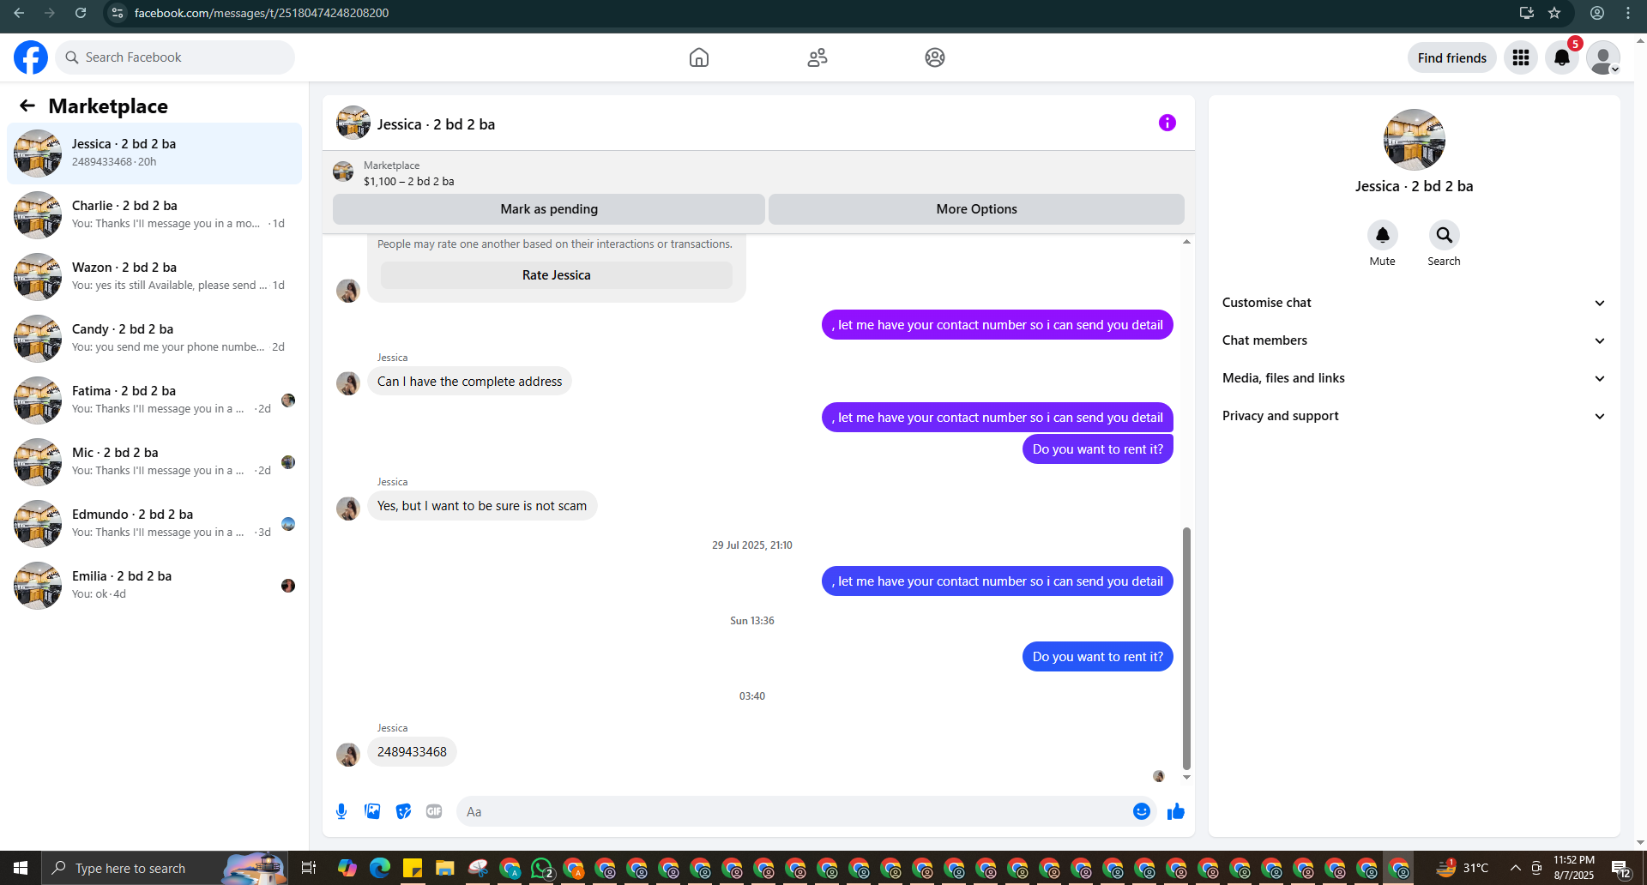Bookmark this page with star icon
The height and width of the screenshot is (885, 1647).
point(1554,13)
